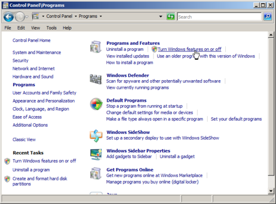Screen dimensions: 276x204
Task: Click the Windows SideShow icon
Action: [x=96, y=136]
